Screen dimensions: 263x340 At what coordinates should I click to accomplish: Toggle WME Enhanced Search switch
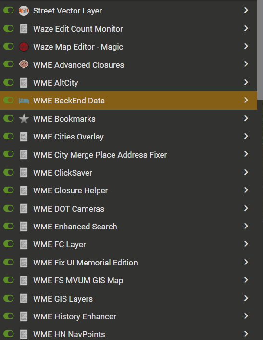tap(9, 226)
